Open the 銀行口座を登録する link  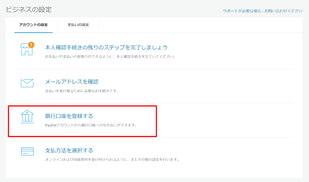pos(69,116)
